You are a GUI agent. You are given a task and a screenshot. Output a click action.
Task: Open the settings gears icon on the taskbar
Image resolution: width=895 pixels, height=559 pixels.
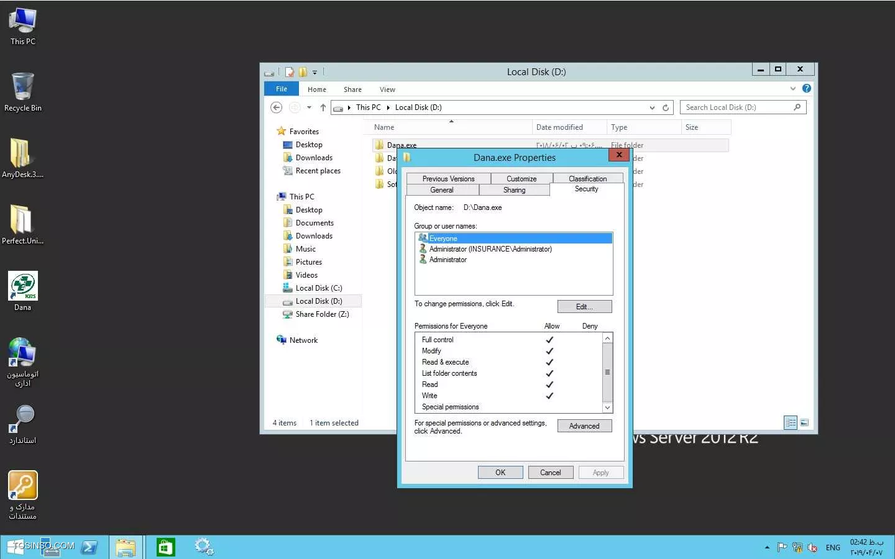point(204,547)
